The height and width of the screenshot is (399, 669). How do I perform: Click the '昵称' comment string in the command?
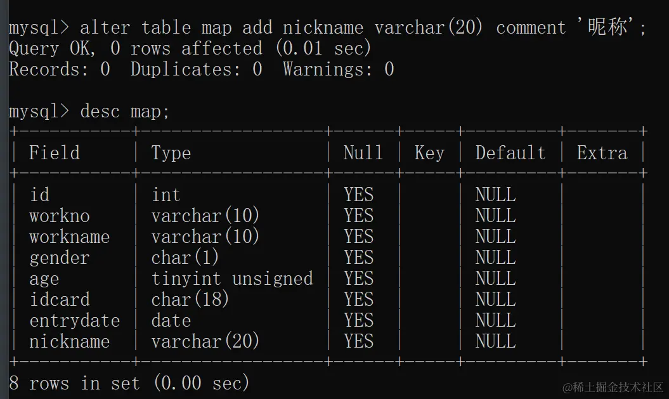[608, 27]
